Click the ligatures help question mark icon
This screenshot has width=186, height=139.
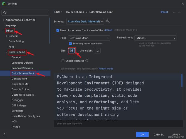[x=87, y=61]
